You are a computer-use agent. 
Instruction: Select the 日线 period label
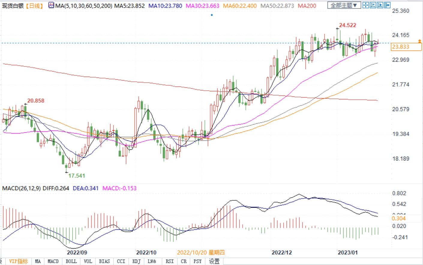(35, 6)
